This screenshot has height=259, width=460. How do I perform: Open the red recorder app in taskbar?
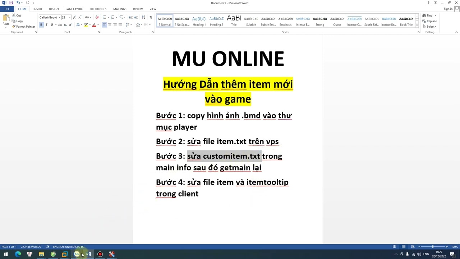[x=100, y=254]
